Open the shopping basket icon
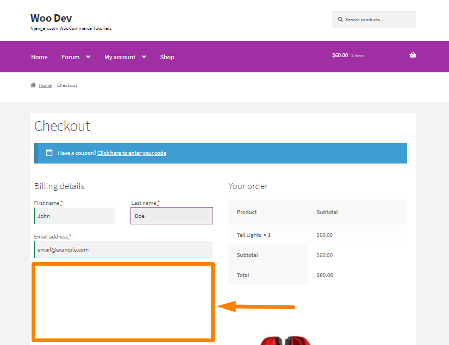449x345 pixels. [x=413, y=55]
